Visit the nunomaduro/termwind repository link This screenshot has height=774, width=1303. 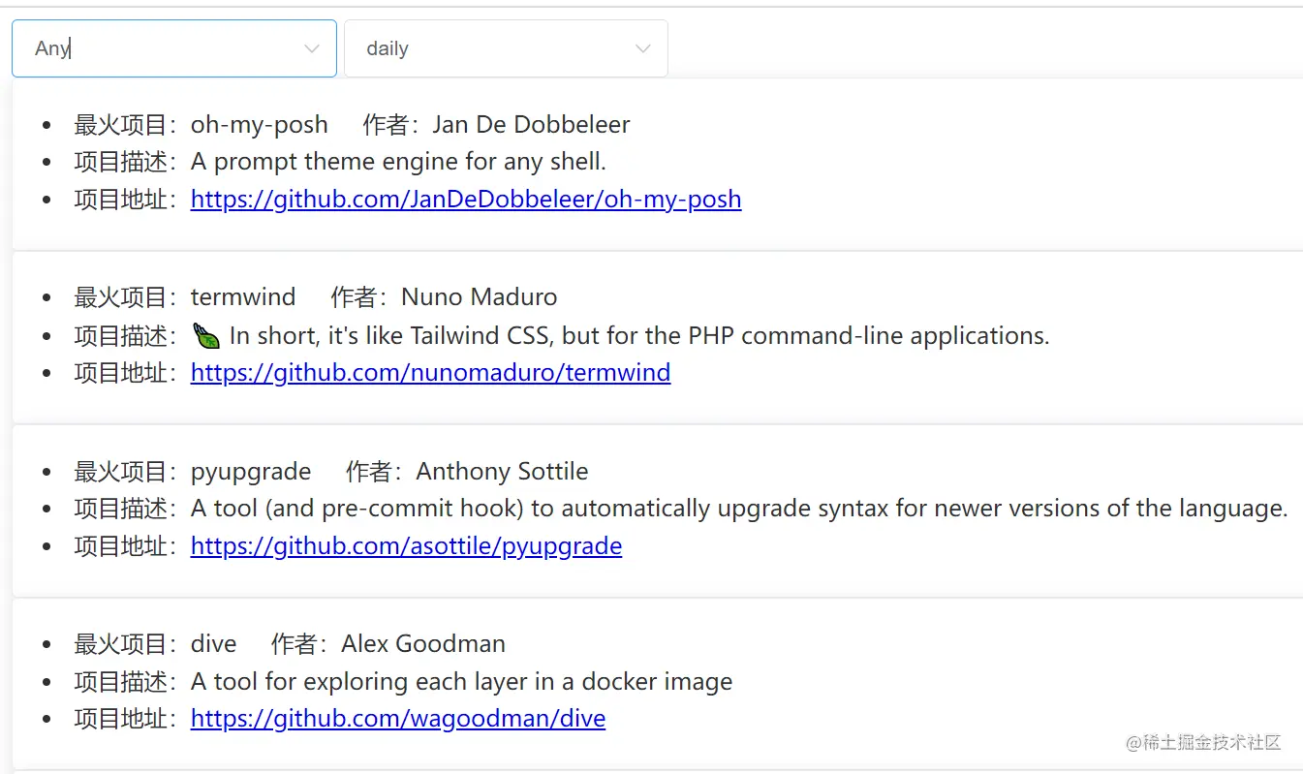pyautogui.click(x=430, y=373)
